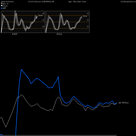Click the 50 axis label in FAST chart
136x136 pixels.
pos(43,20)
